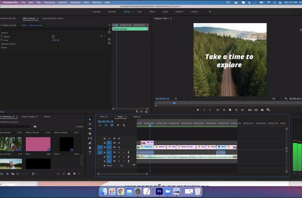Screen dimensions: 302x198
Task: Export frame with camera icon
Action: [x=262, y=110]
